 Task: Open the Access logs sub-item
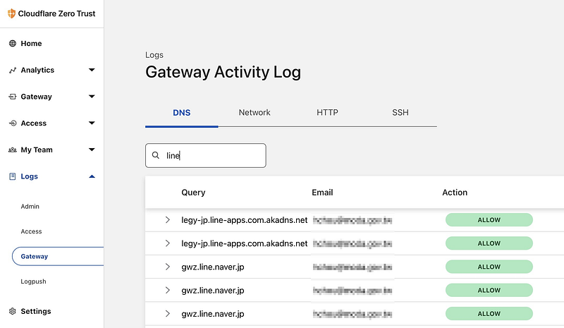(x=31, y=231)
